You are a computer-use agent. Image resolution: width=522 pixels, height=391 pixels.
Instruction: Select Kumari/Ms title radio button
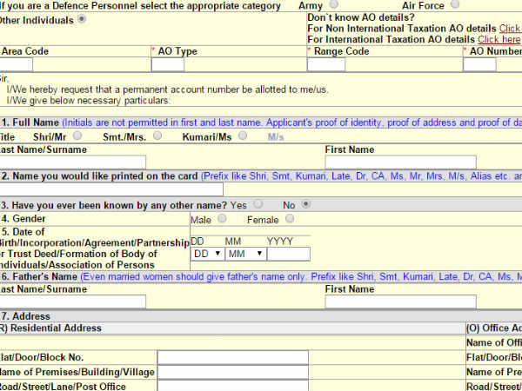click(243, 136)
